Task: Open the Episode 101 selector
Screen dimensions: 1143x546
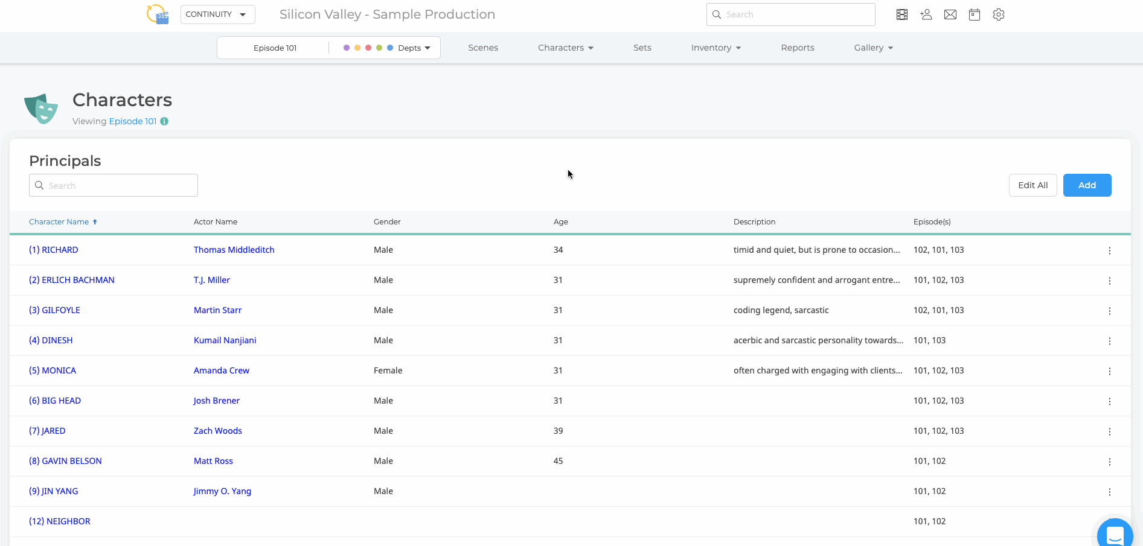Action: [x=275, y=48]
